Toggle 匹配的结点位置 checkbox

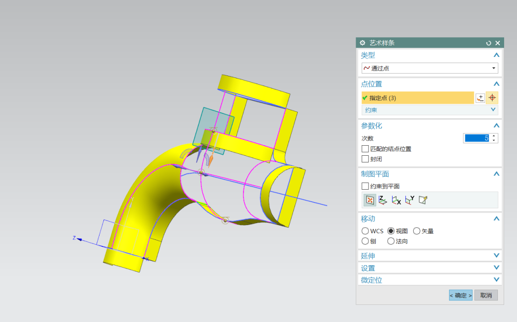pos(365,149)
